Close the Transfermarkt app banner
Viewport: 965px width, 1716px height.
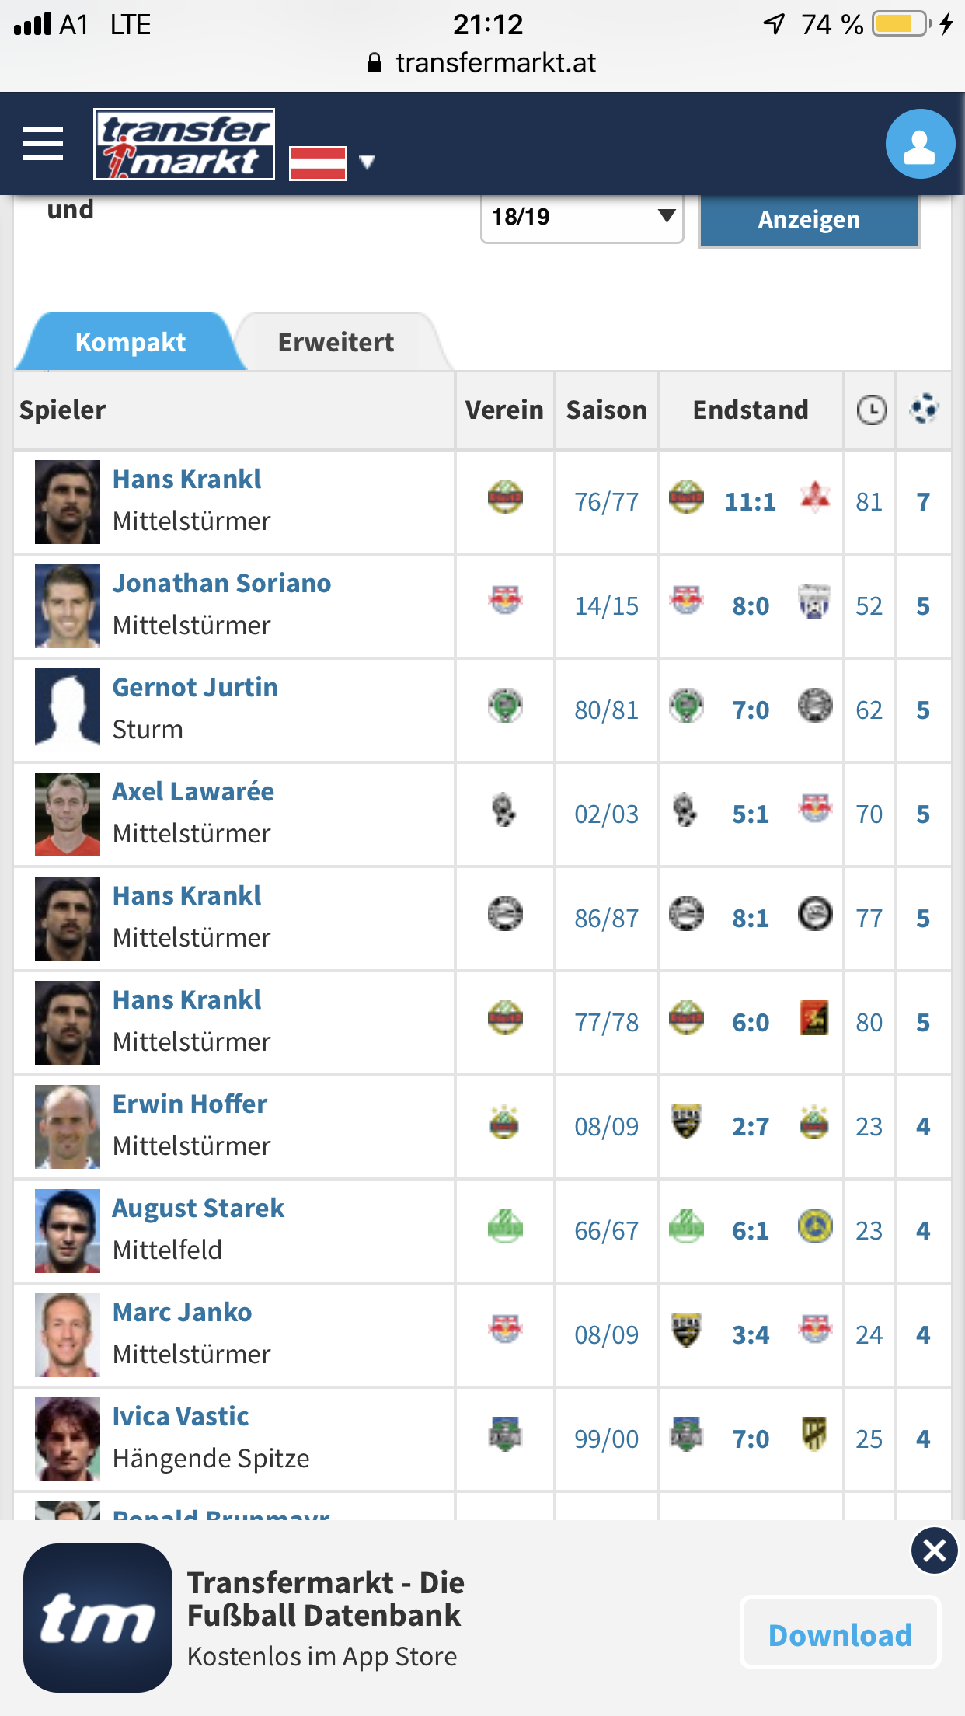[x=934, y=1550]
